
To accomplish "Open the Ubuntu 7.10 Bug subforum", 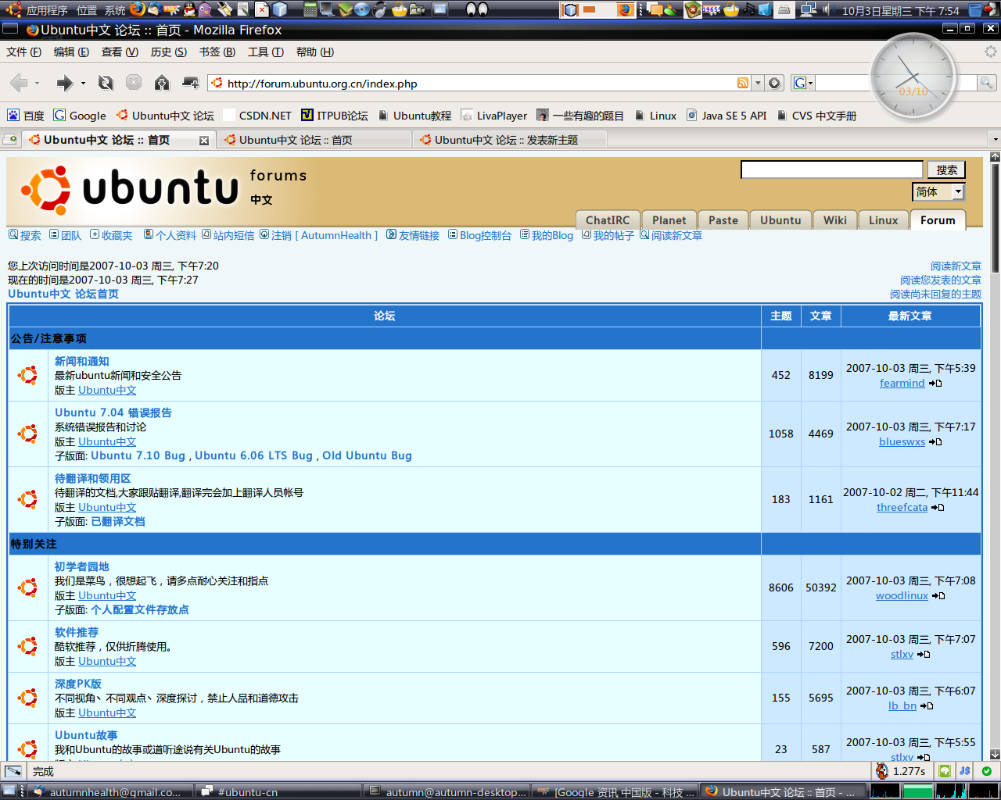I will [x=138, y=455].
